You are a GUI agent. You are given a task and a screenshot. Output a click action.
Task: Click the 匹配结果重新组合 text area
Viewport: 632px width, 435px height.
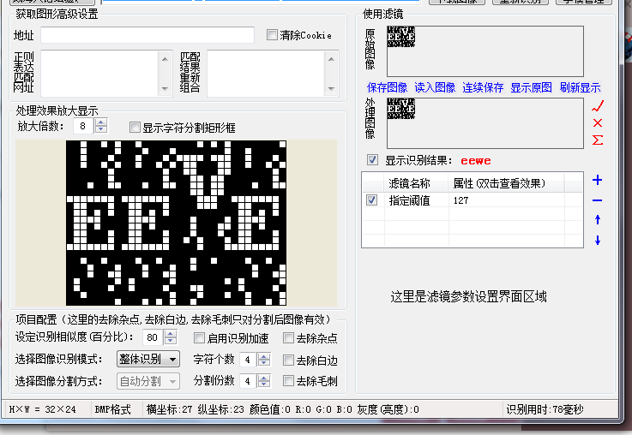273,74
